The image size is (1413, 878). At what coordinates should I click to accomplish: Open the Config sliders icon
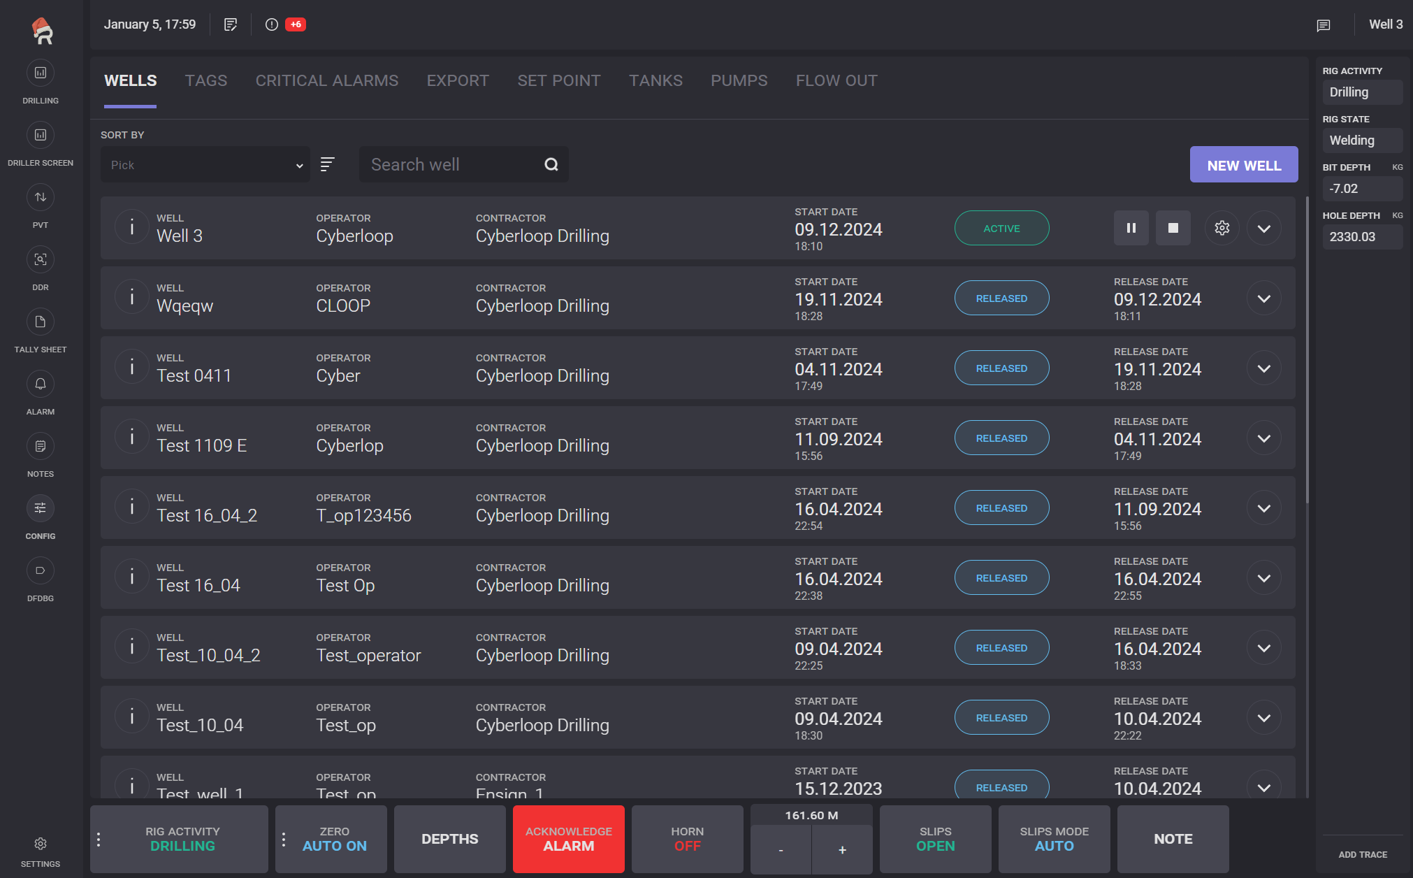tap(41, 509)
